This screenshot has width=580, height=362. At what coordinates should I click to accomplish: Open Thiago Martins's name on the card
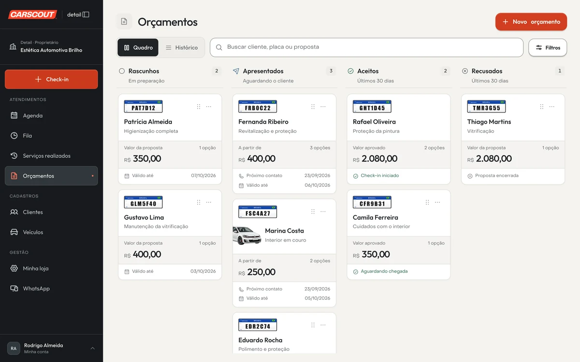coord(489,122)
